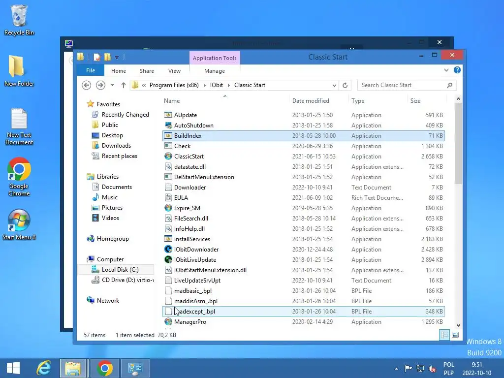Click the EULA rich text file icon
The width and height of the screenshot is (504, 378).
pos(168,197)
